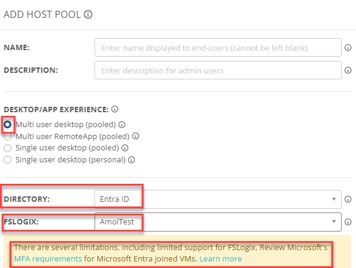Image resolution: width=356 pixels, height=268 pixels.
Task: Expand the FSLogix dropdown arrow
Action: (334, 221)
